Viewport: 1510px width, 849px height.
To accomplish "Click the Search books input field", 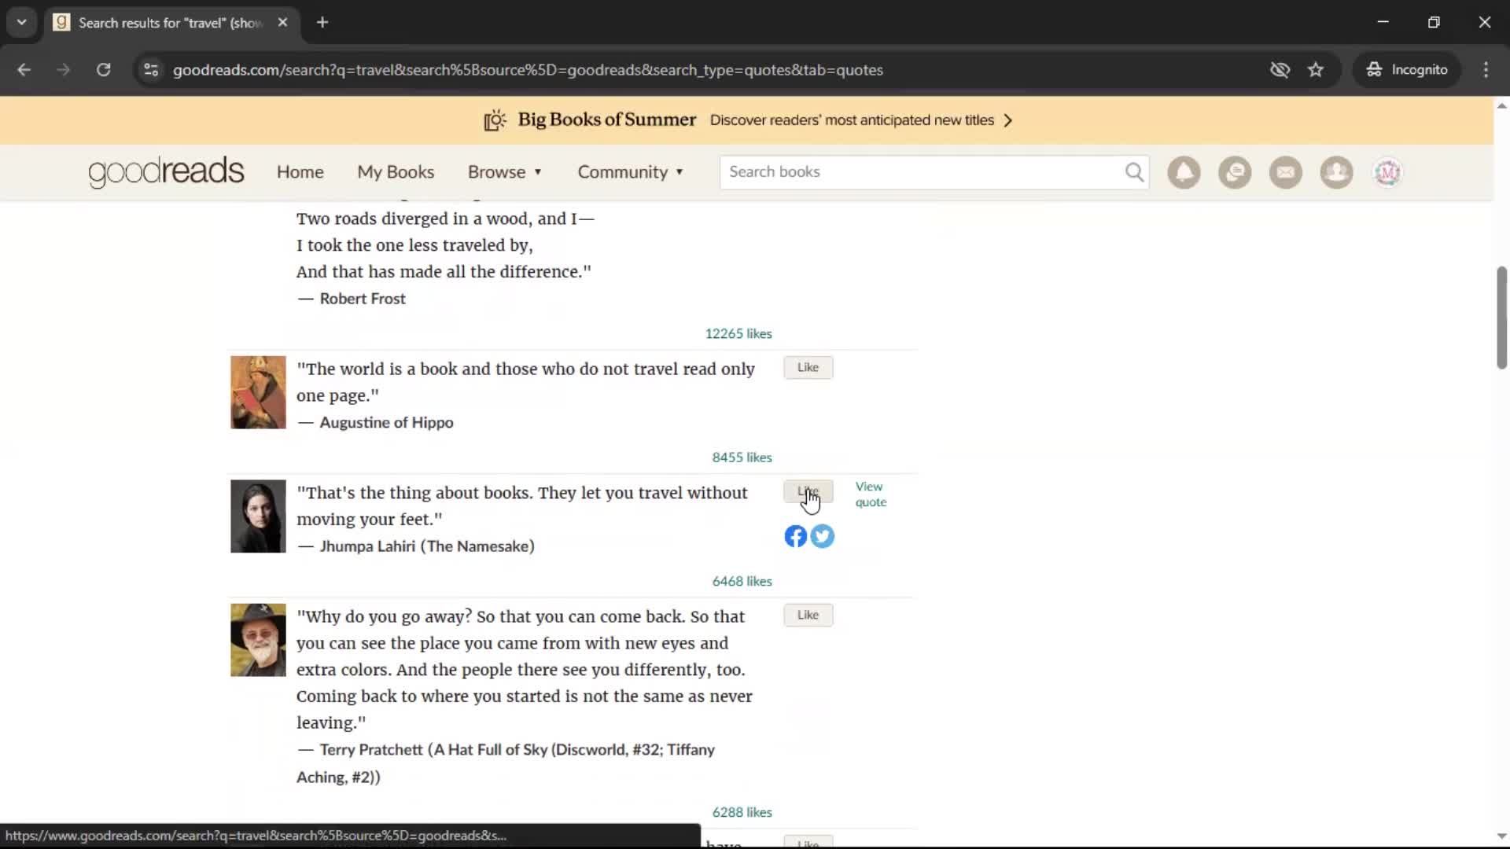I will [924, 172].
